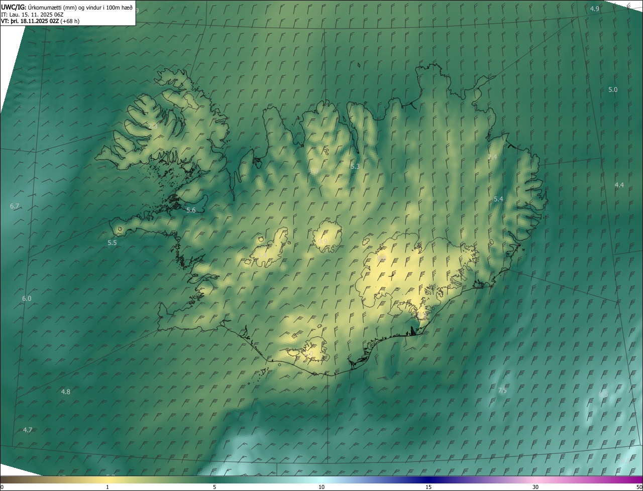Click the 5.6 value label in west Iceland

[191, 210]
